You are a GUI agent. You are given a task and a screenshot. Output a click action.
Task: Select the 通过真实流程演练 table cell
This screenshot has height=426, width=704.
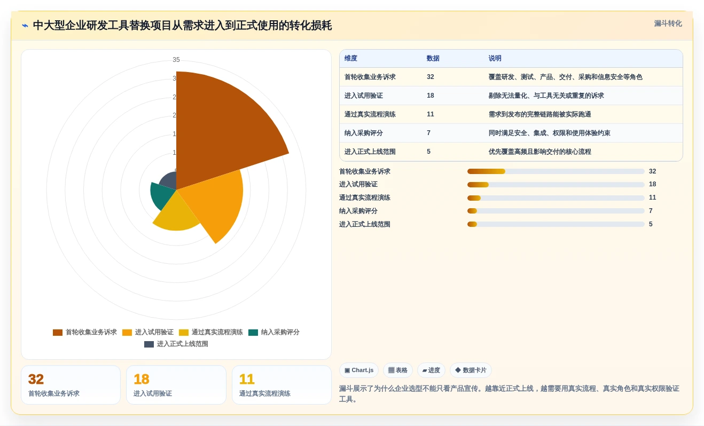coord(370,114)
